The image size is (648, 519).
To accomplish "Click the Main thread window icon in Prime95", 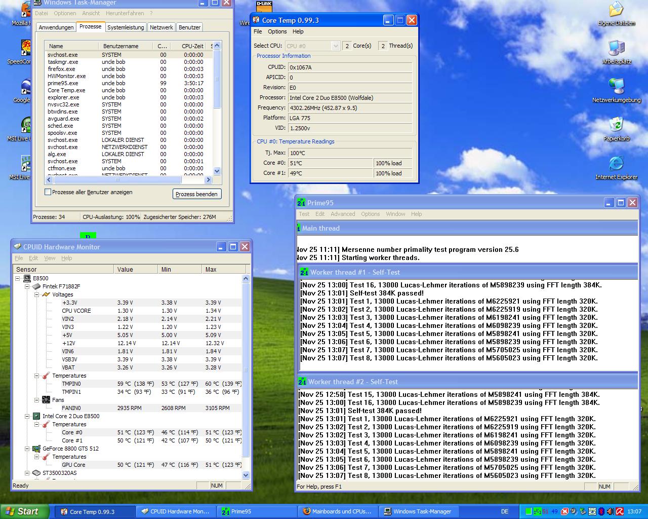I will click(x=299, y=228).
